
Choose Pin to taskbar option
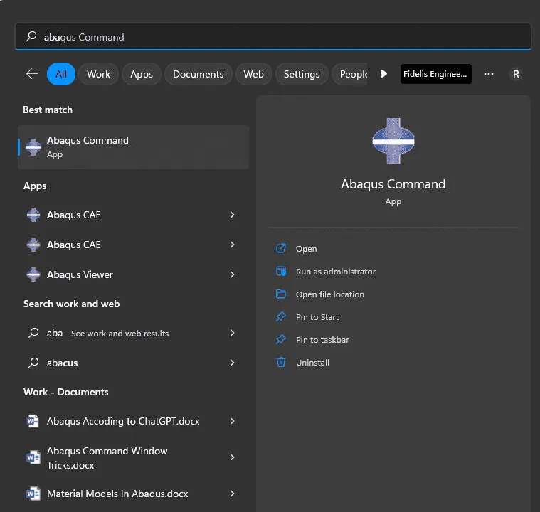click(322, 340)
